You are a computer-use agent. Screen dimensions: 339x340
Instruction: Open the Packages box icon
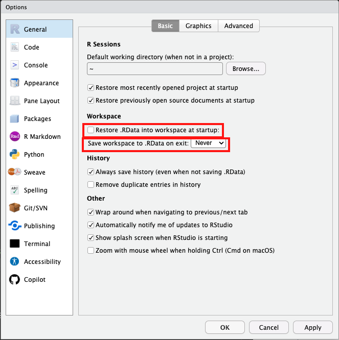point(15,119)
